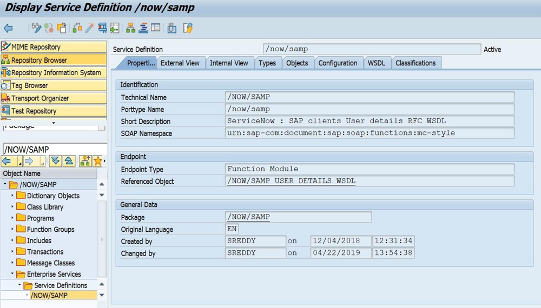Image resolution: width=541 pixels, height=308 pixels.
Task: Open the Tag Browser
Action: [x=54, y=85]
